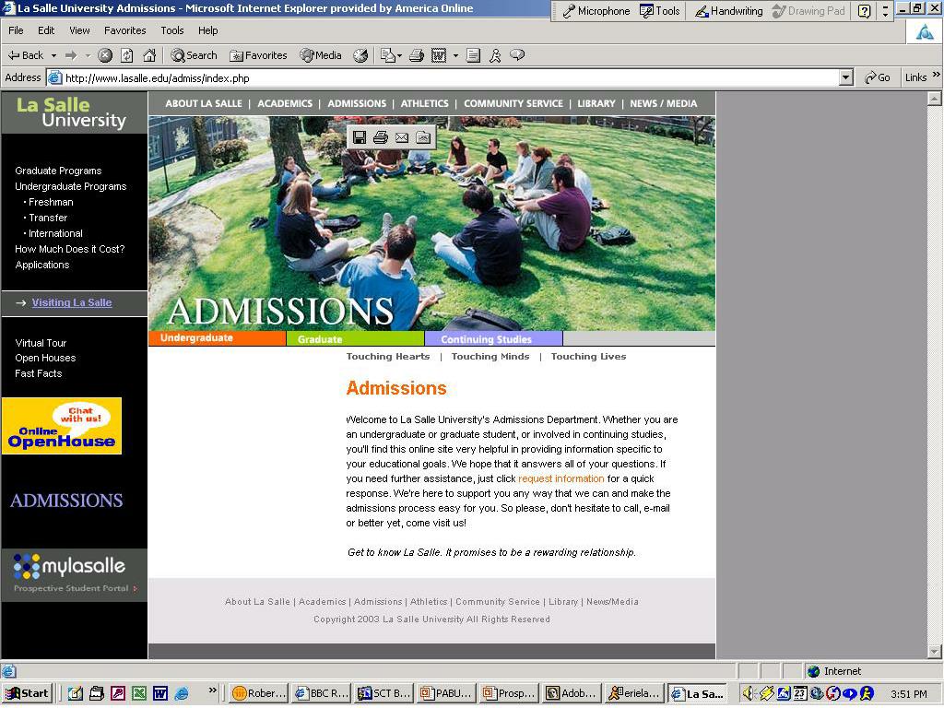
Task: Open Tools in the Language bar
Action: point(660,11)
